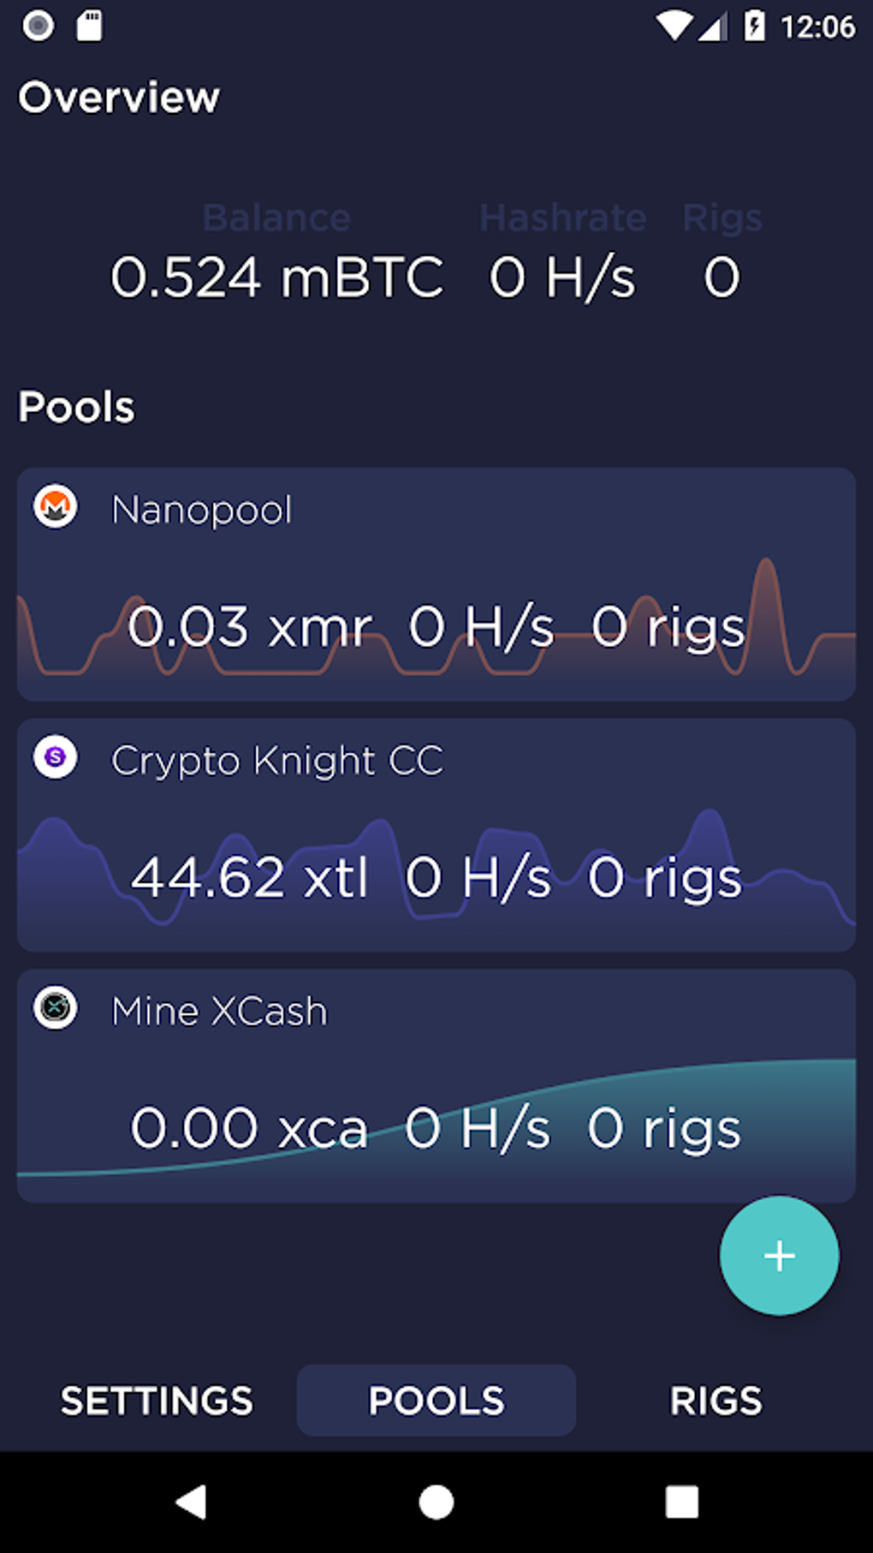This screenshot has height=1553, width=873.
Task: Tap the 0.00 xca balance
Action: coord(249,1128)
